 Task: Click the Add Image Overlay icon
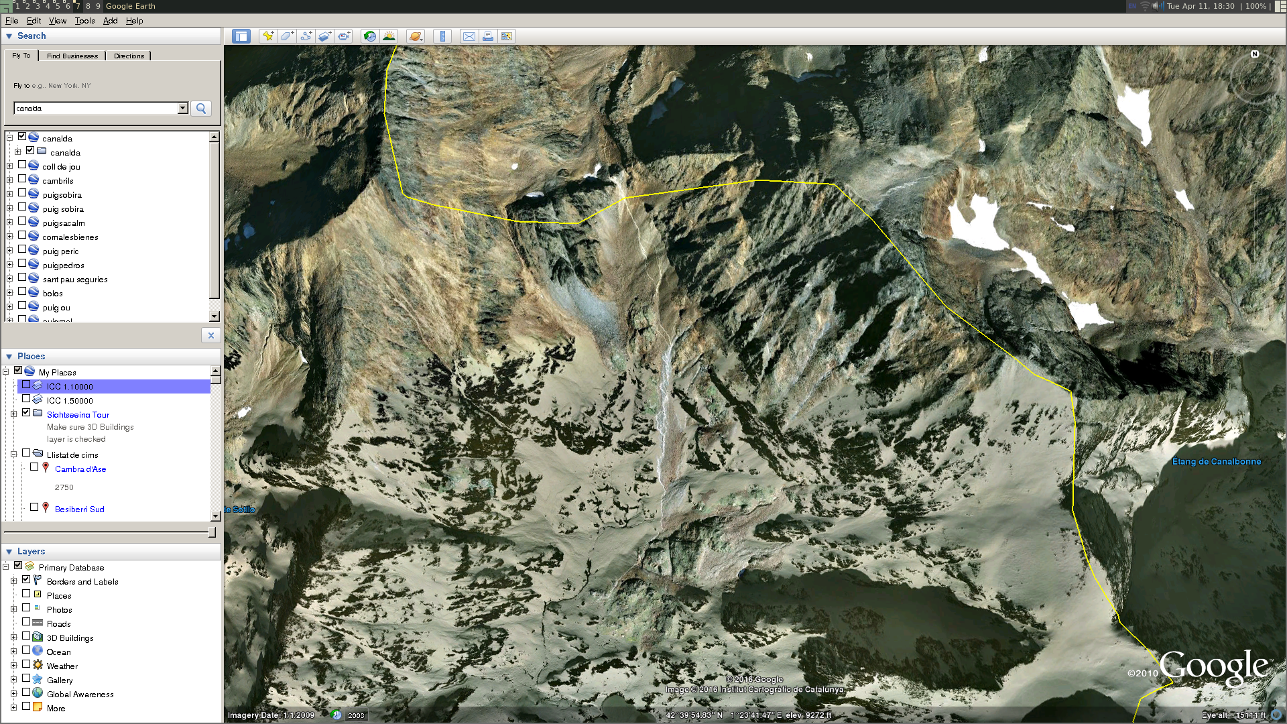(324, 36)
